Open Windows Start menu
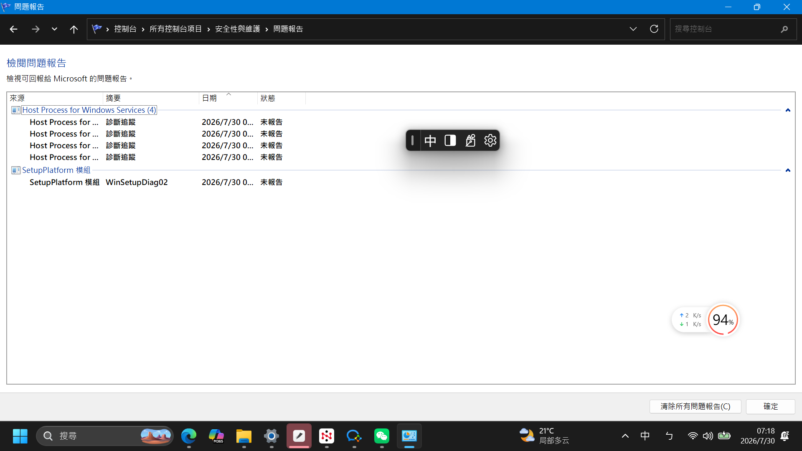This screenshot has width=802, height=451. (x=20, y=436)
